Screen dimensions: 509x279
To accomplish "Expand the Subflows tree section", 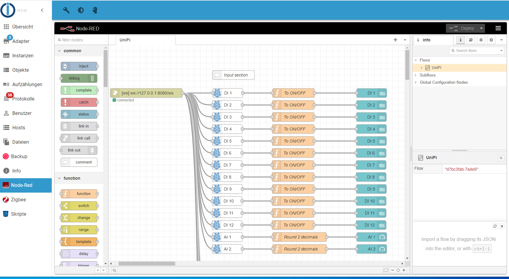I will 416,75.
